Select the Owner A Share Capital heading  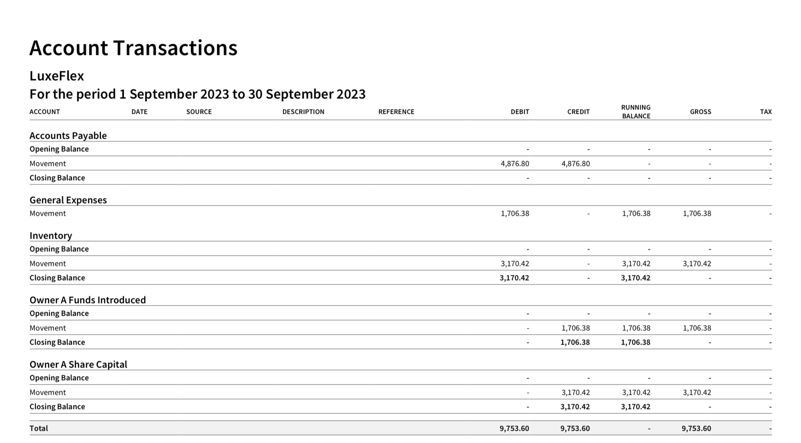click(x=78, y=364)
